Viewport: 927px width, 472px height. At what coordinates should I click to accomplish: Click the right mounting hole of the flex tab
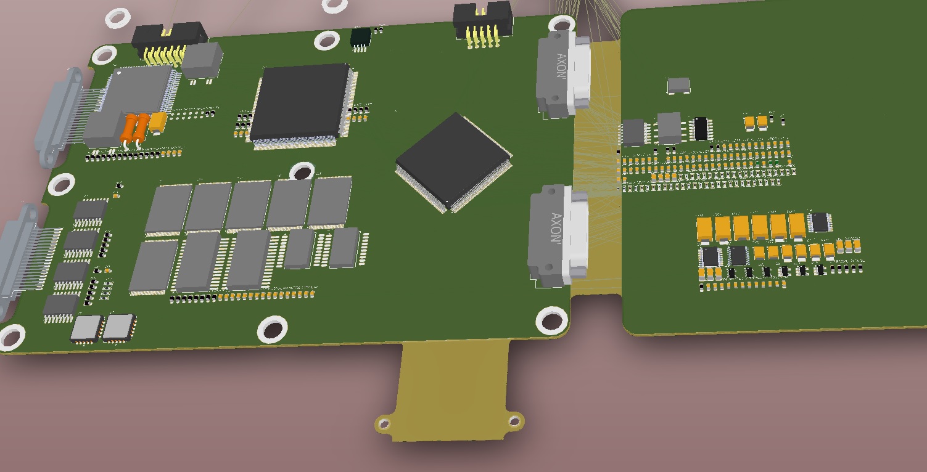click(x=514, y=421)
